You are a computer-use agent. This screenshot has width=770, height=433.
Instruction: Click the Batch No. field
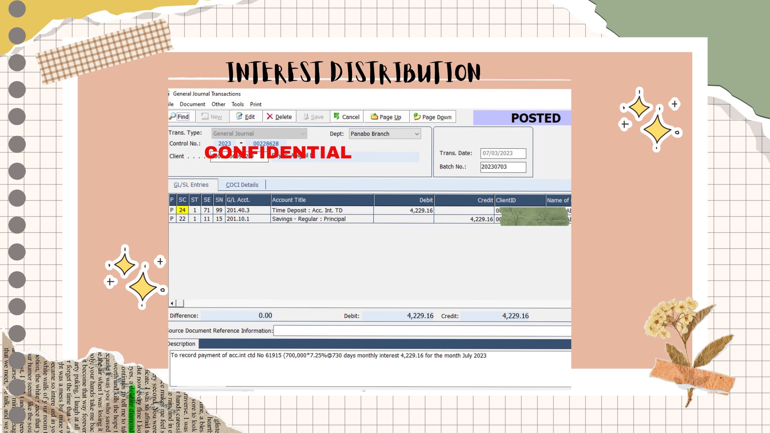[503, 167]
